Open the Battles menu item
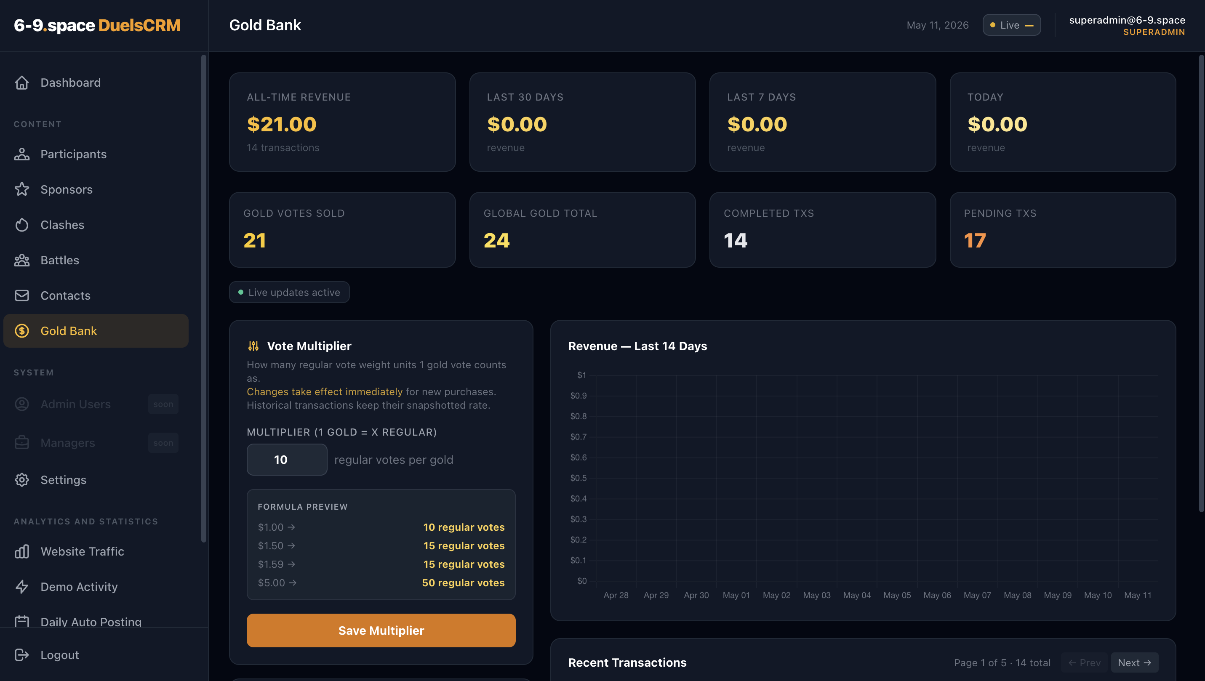The height and width of the screenshot is (681, 1205). pos(96,260)
